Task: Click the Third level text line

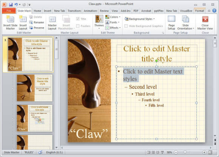Action: pos(145,94)
